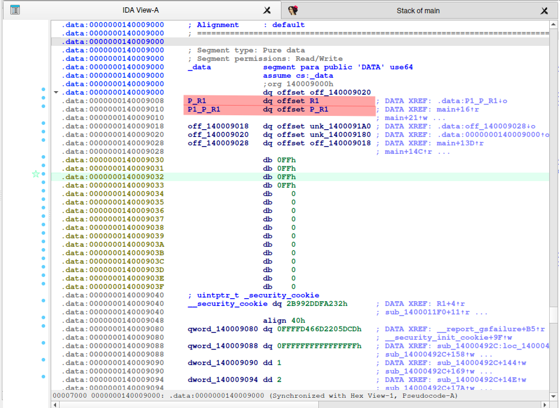Click the horizontal scrollbar right arrow
Screen dimensions: 560x408
546,404
